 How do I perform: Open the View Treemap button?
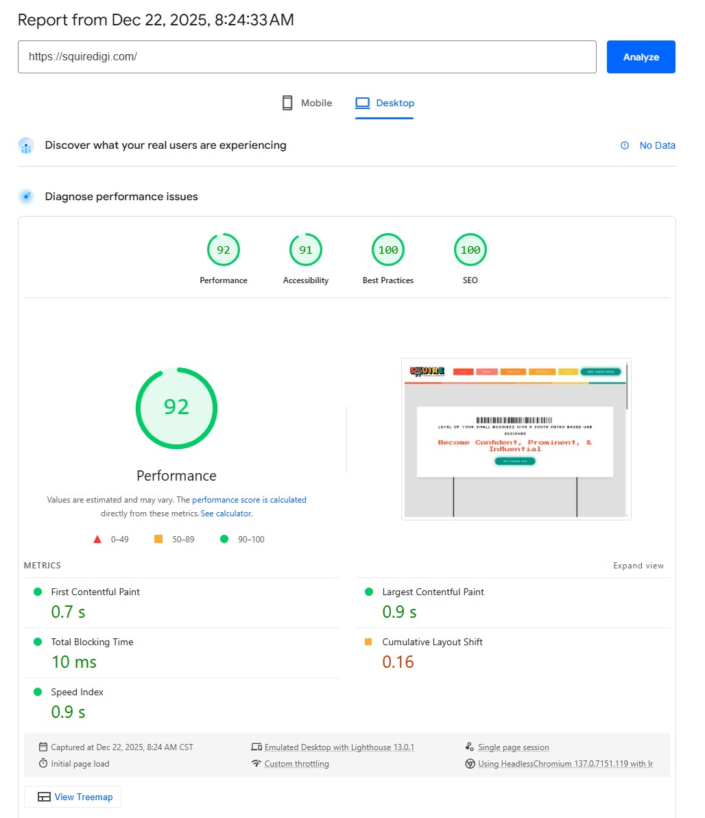point(73,797)
